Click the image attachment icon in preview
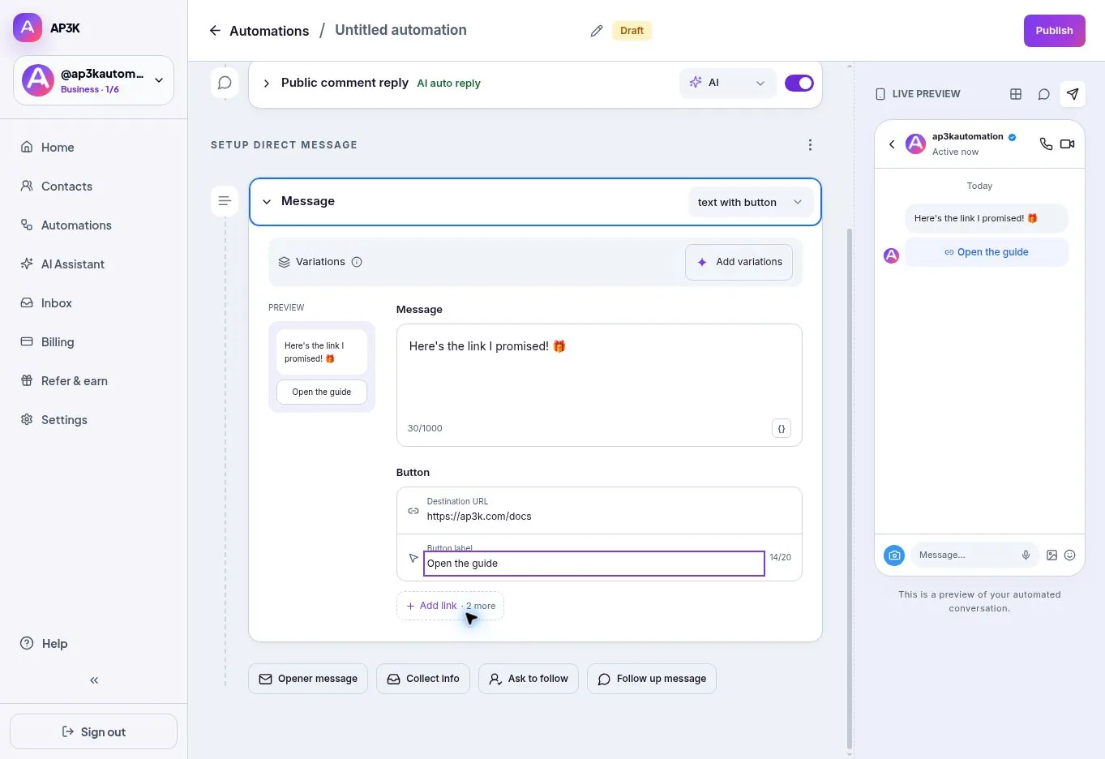Image resolution: width=1105 pixels, height=759 pixels. [1051, 555]
